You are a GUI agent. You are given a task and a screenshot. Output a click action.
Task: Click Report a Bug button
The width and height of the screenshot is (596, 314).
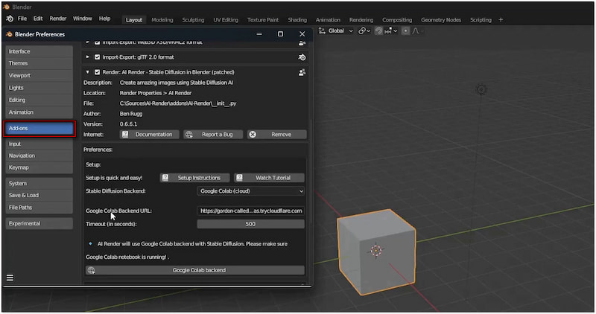[x=213, y=135]
